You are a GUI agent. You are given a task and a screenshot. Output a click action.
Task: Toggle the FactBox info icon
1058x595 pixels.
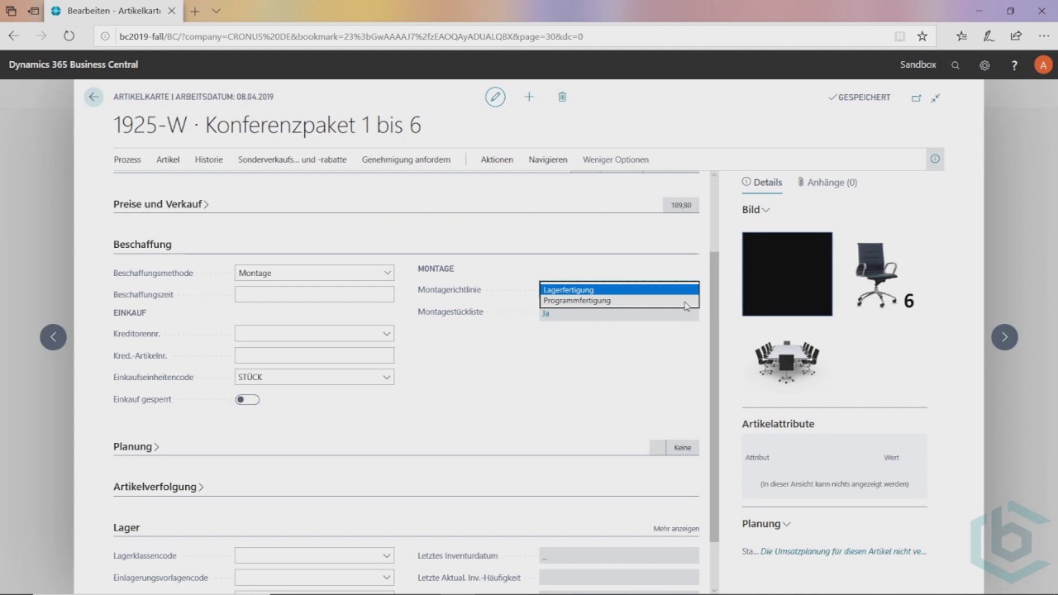pos(935,159)
